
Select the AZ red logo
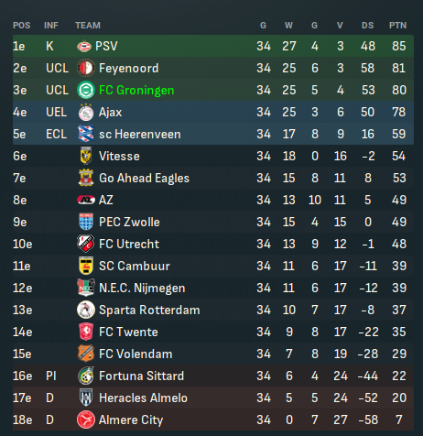[x=86, y=200]
